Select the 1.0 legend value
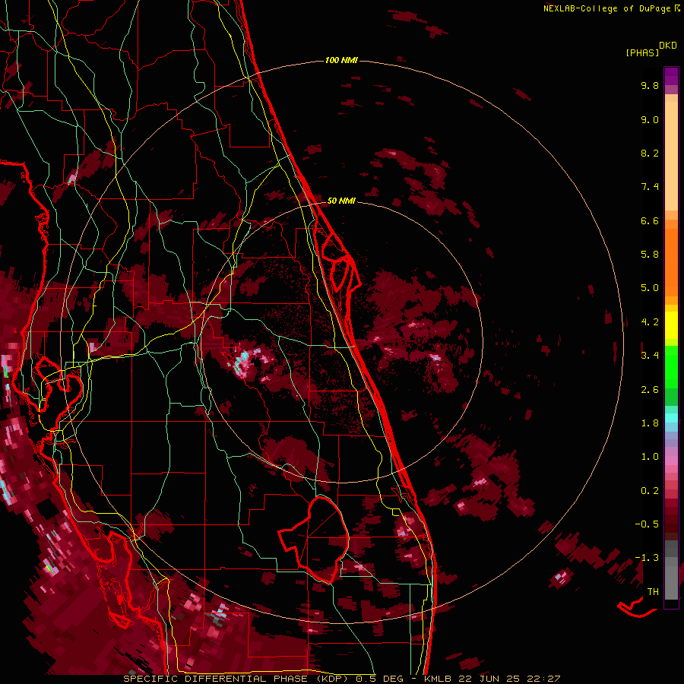This screenshot has height=684, width=684. 650,457
